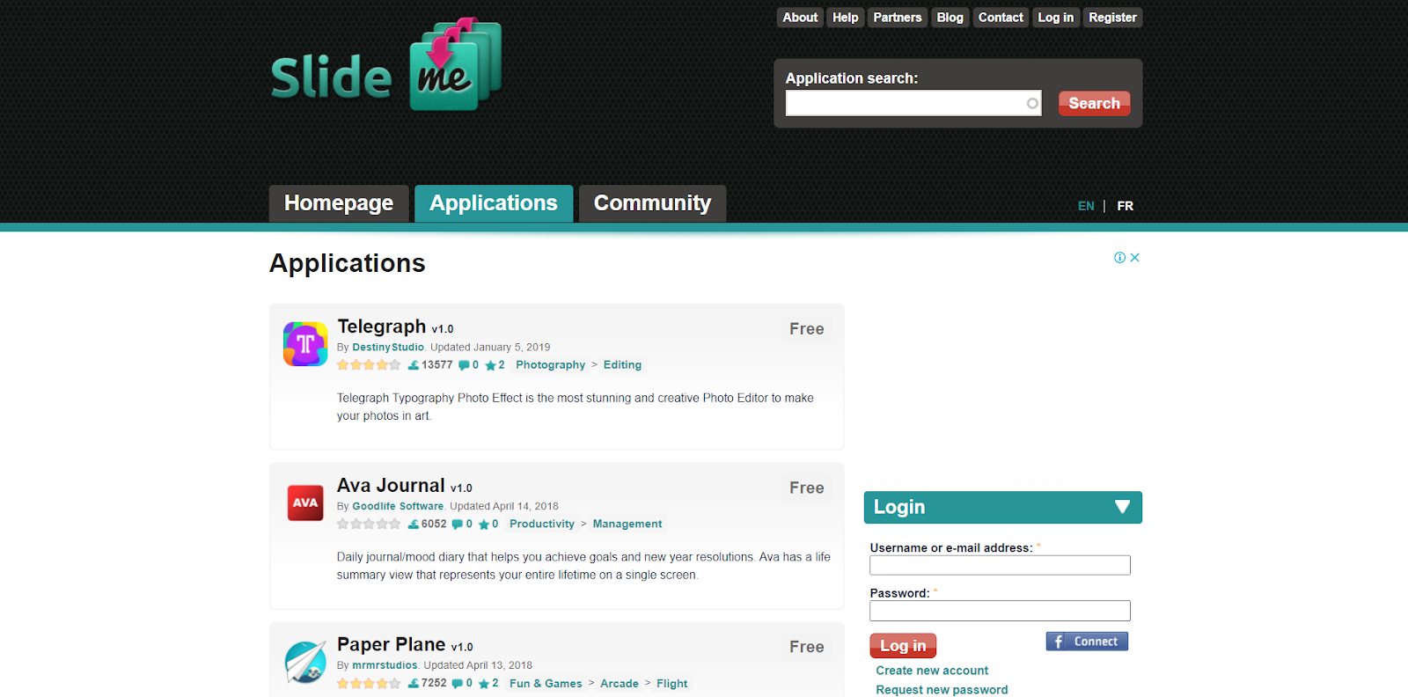Viewport: 1408px width, 697px height.
Task: Open the Flight category link
Action: (x=672, y=684)
